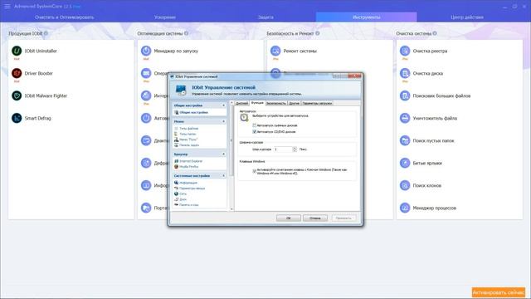Viewport: 531px width, 299px height.
Task: Click info icon beside Оптимизация системы heading
Action: (x=186, y=33)
